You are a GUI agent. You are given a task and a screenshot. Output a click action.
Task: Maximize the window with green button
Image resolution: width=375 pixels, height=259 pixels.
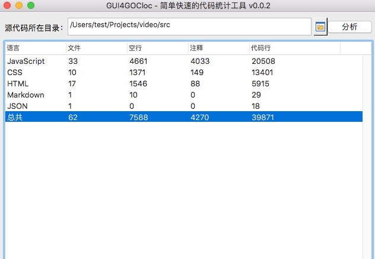point(31,5)
